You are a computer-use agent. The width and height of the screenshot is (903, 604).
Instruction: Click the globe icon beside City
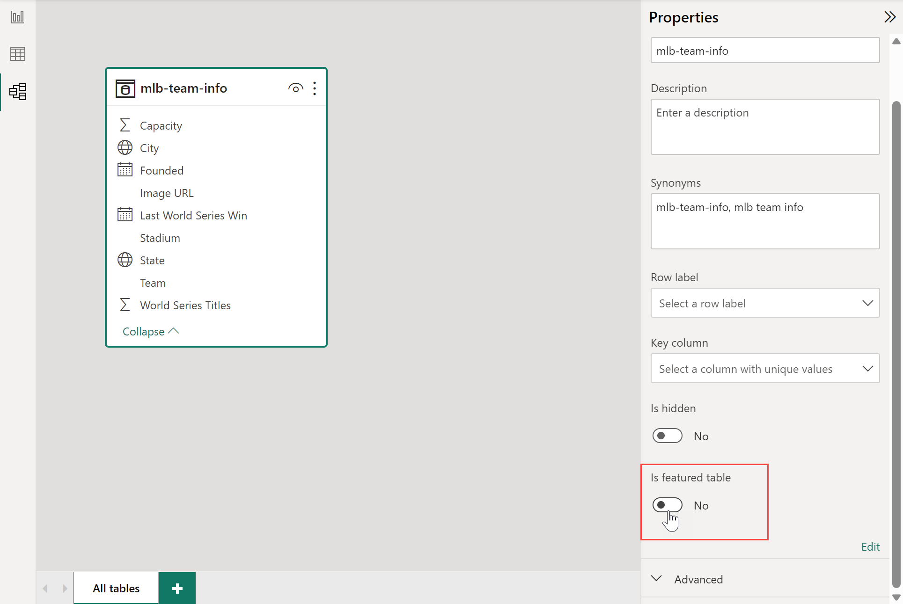pyautogui.click(x=125, y=148)
